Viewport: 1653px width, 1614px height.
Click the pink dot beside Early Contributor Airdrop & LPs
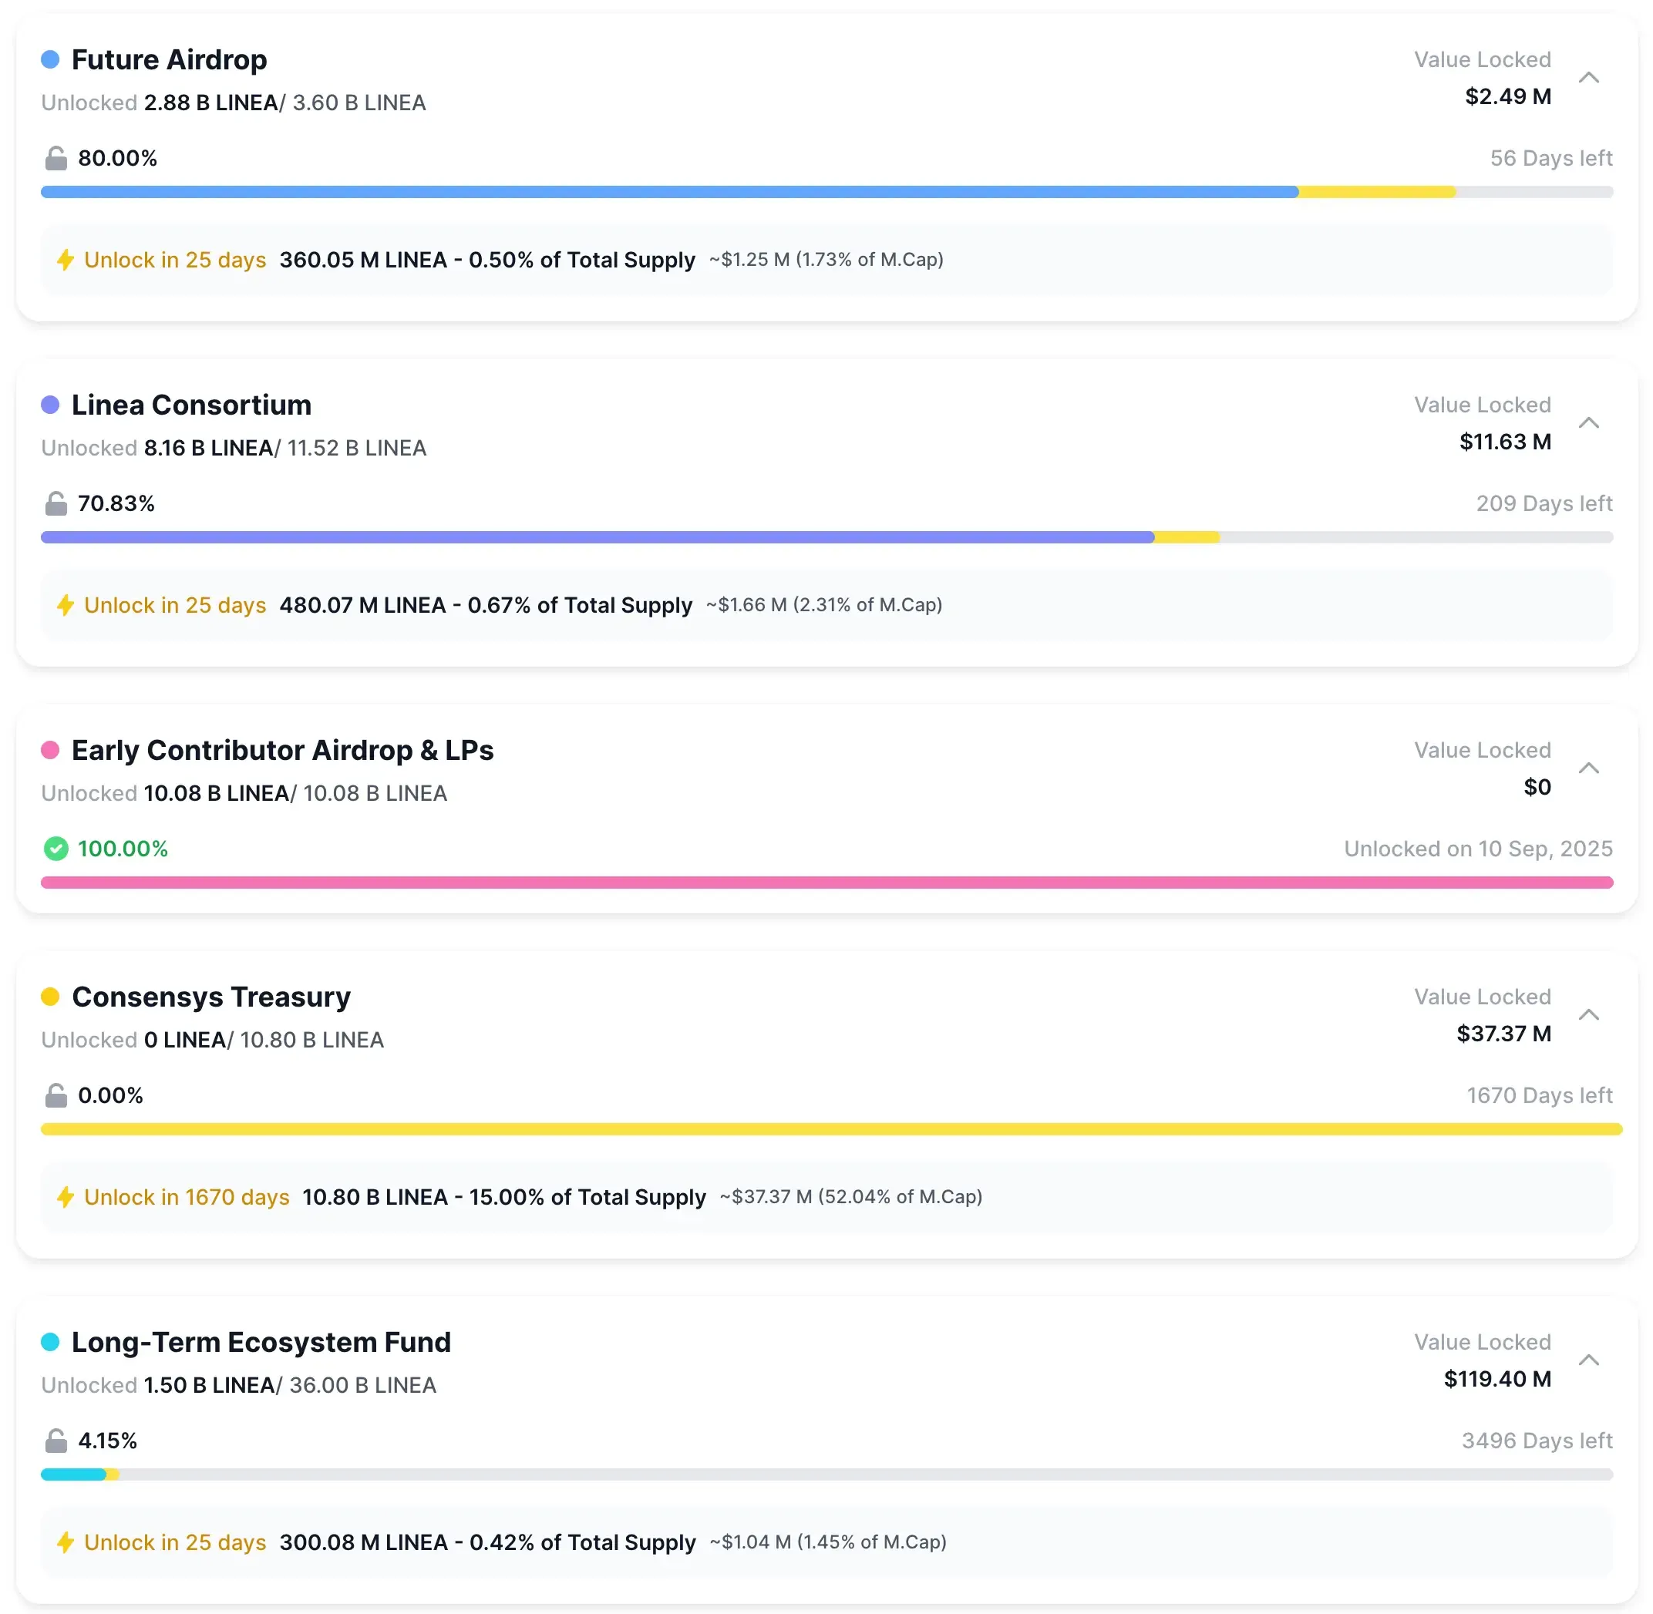pyautogui.click(x=50, y=749)
